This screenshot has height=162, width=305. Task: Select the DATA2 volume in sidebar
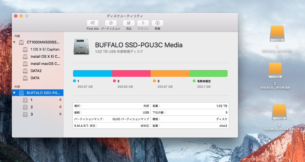click(x=36, y=71)
